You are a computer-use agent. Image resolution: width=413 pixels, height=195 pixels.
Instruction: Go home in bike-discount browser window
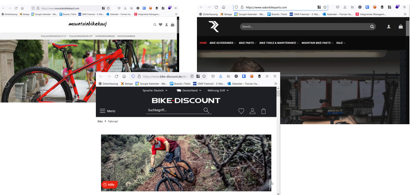(x=124, y=76)
